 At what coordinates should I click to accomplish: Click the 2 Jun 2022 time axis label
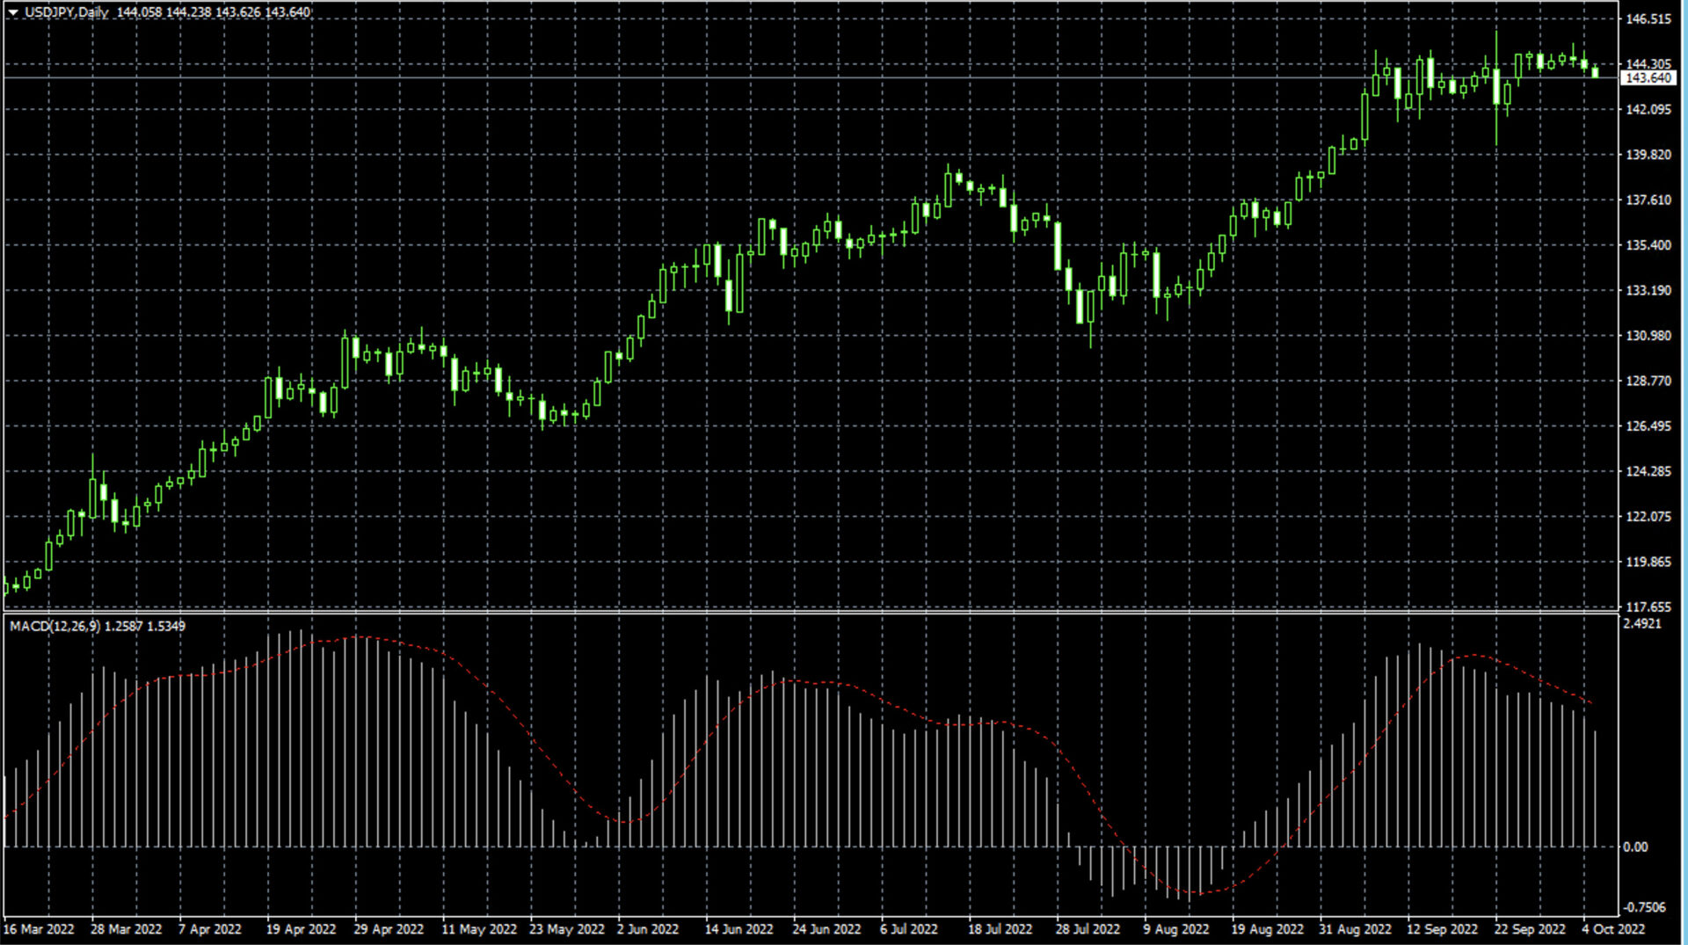click(648, 929)
